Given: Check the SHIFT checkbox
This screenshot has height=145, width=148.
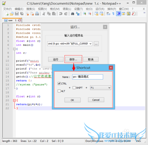Looking at the screenshot, I should (74, 88).
